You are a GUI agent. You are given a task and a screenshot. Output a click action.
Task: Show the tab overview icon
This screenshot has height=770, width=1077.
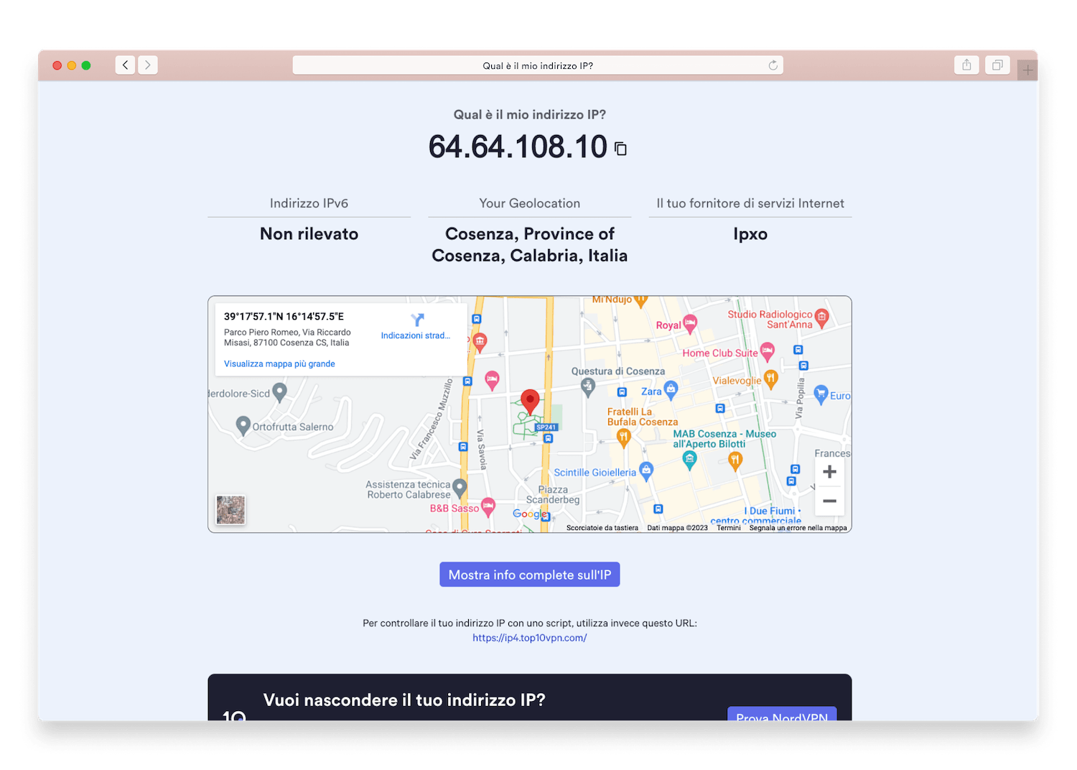tap(997, 65)
